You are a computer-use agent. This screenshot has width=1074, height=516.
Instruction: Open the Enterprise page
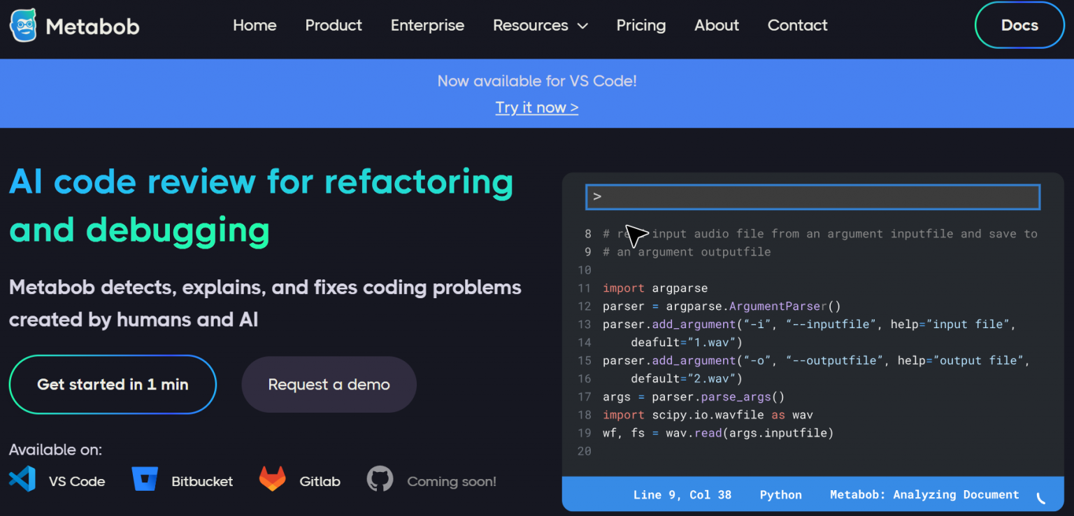point(427,25)
